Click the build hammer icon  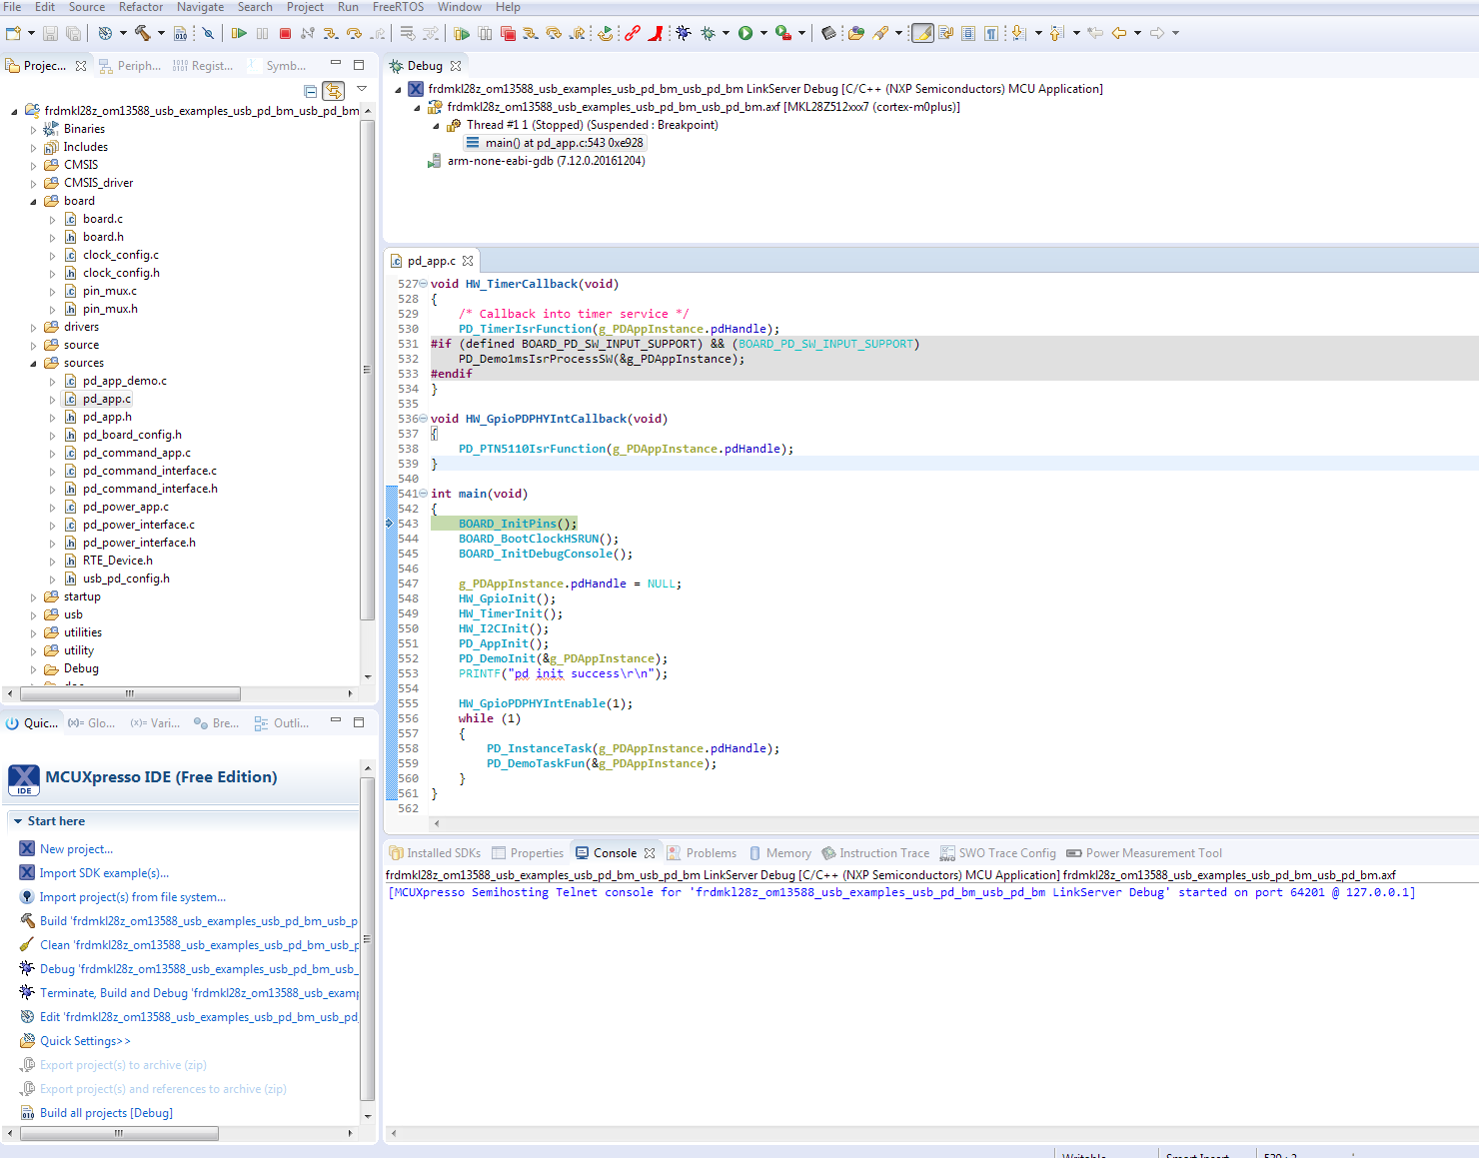[143, 33]
